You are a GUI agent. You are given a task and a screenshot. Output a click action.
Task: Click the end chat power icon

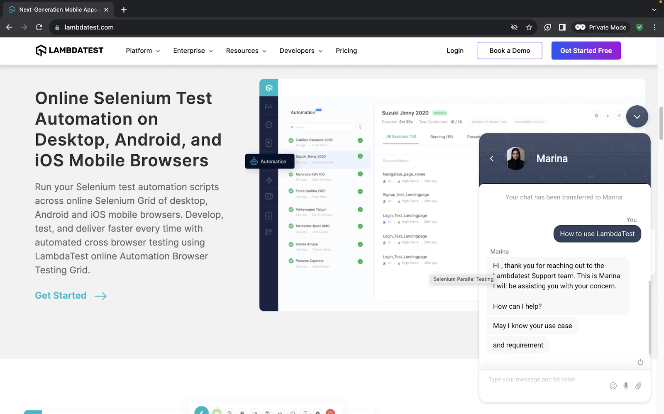click(x=640, y=362)
